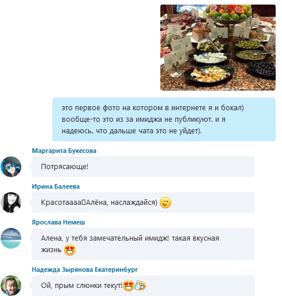Select the слюнки текут message bubble
The height and width of the screenshot is (296, 282).
(x=143, y=286)
